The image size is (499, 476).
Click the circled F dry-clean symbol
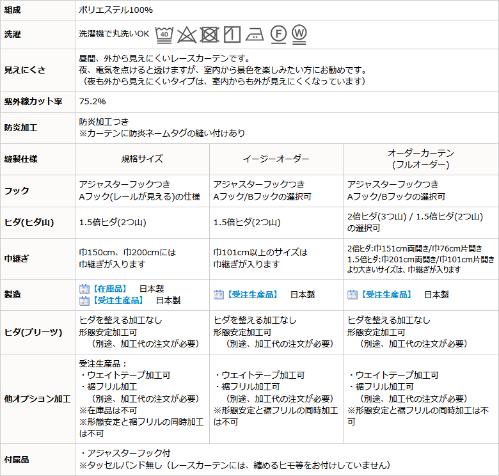click(x=278, y=34)
